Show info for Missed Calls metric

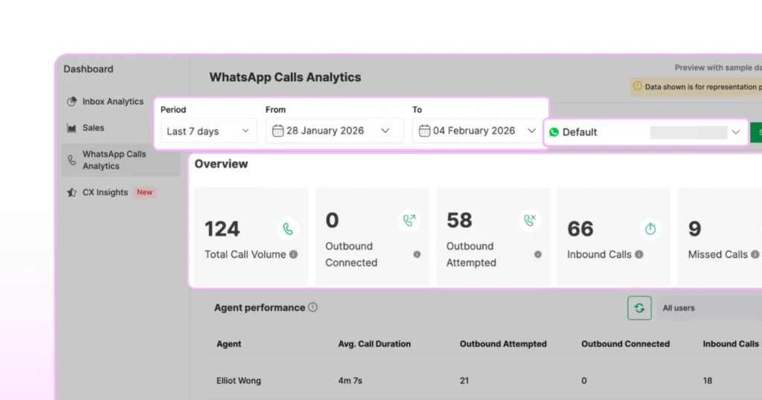click(755, 254)
